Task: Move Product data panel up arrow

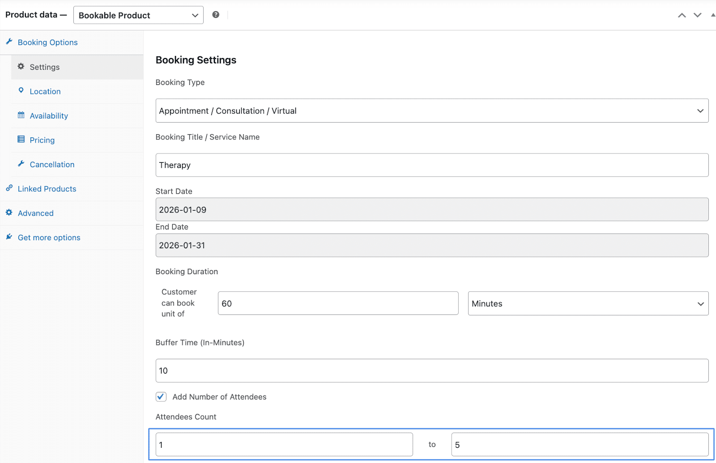Action: [682, 15]
